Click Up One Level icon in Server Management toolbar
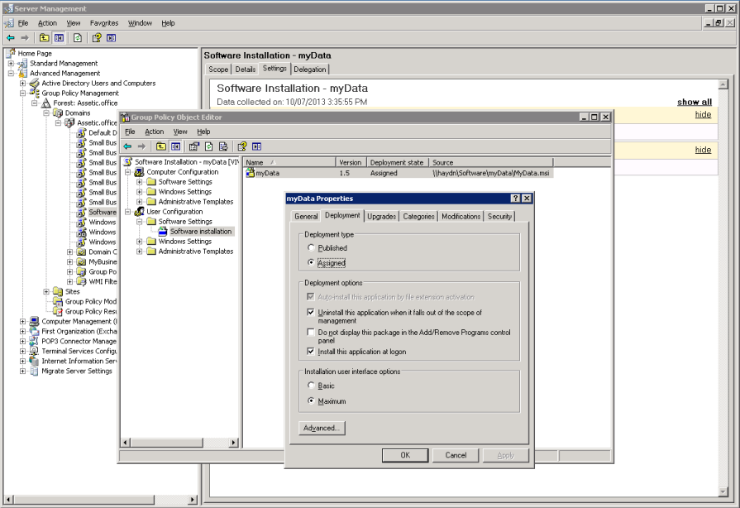Viewport: 740px width, 508px height. click(x=44, y=37)
